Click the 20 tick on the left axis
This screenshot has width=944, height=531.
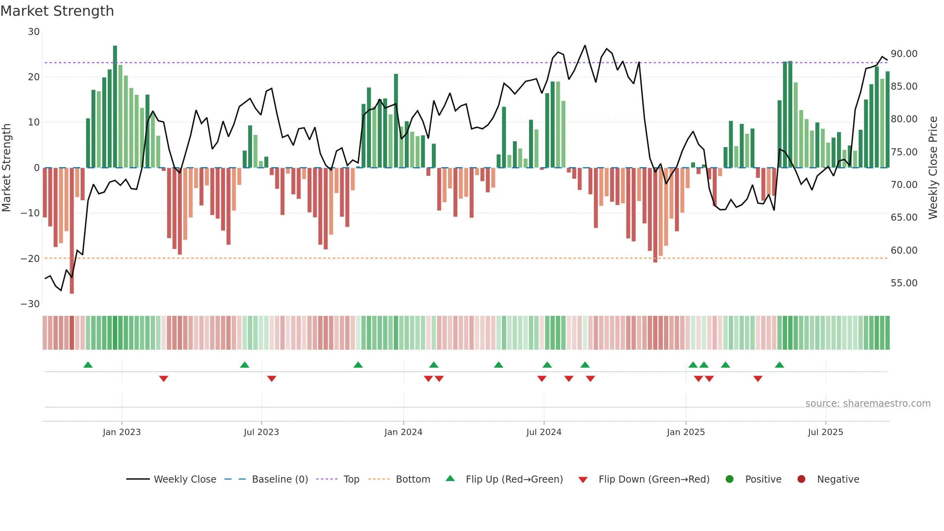pyautogui.click(x=34, y=77)
